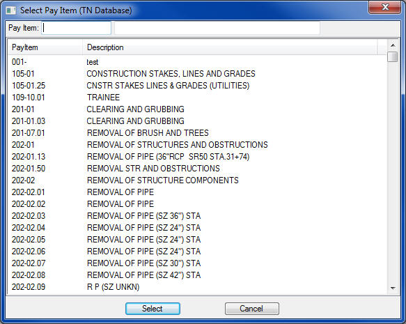Select pay item 105-01 Construction Stakes row
This screenshot has width=406, height=324.
197,74
